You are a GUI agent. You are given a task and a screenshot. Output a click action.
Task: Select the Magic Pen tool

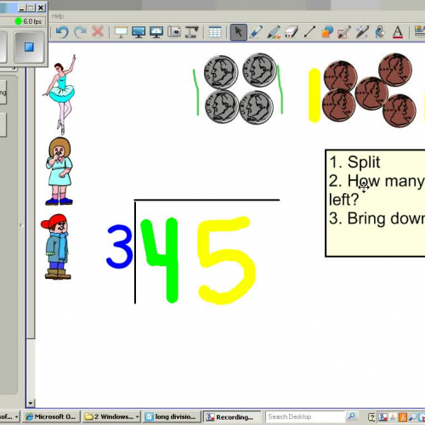pyautogui.click(x=362, y=32)
